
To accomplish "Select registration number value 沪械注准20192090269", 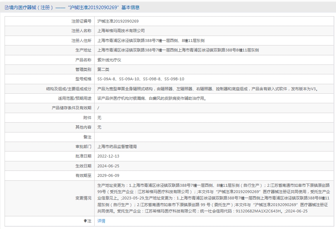I will pyautogui.click(x=118, y=21).
